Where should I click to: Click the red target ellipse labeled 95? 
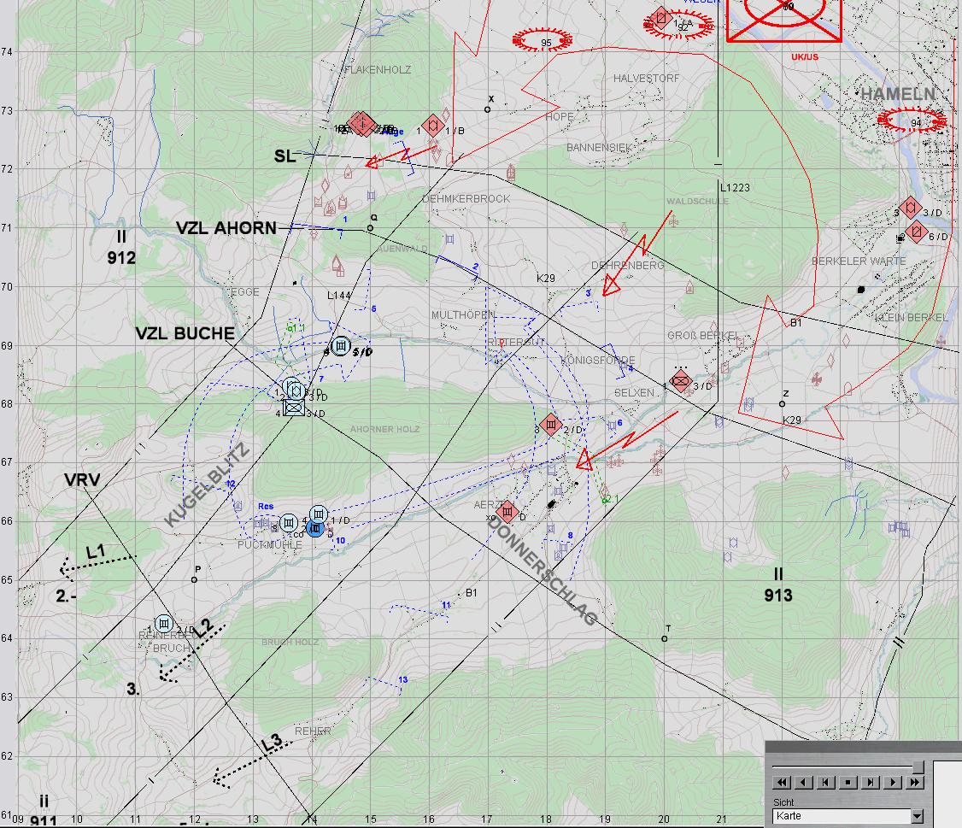pyautogui.click(x=546, y=40)
